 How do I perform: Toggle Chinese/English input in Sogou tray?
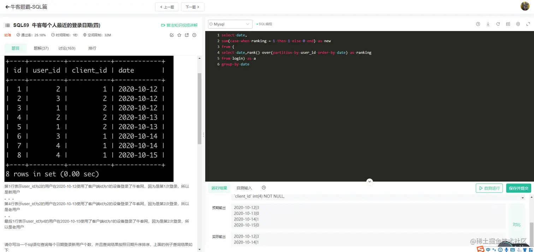[488, 250]
